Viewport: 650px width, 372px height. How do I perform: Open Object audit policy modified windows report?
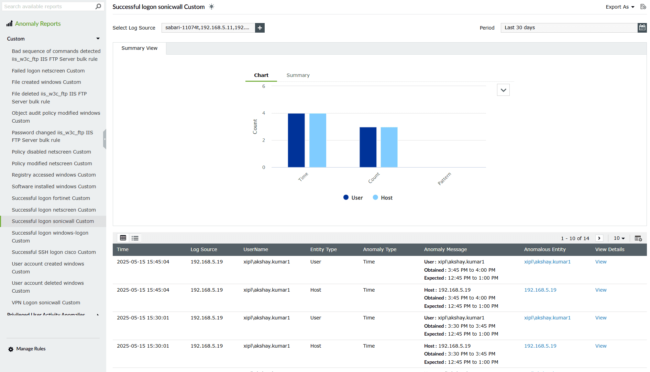coord(56,117)
